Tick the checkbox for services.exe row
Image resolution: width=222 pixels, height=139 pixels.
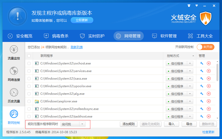[29, 71]
